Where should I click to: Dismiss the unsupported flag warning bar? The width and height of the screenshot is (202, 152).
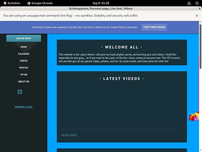[x=197, y=16]
